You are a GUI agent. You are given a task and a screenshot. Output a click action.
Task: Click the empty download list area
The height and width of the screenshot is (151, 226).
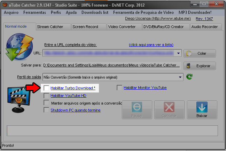pos(112,131)
